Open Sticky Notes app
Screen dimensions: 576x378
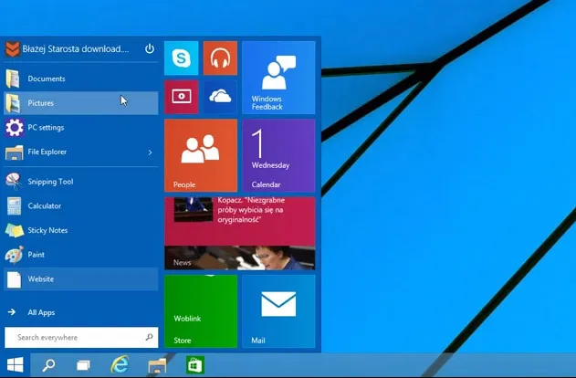pyautogui.click(x=47, y=230)
